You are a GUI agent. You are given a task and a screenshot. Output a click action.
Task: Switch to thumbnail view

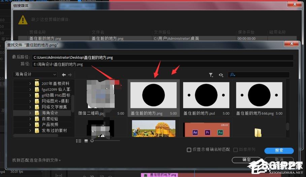[86, 141]
